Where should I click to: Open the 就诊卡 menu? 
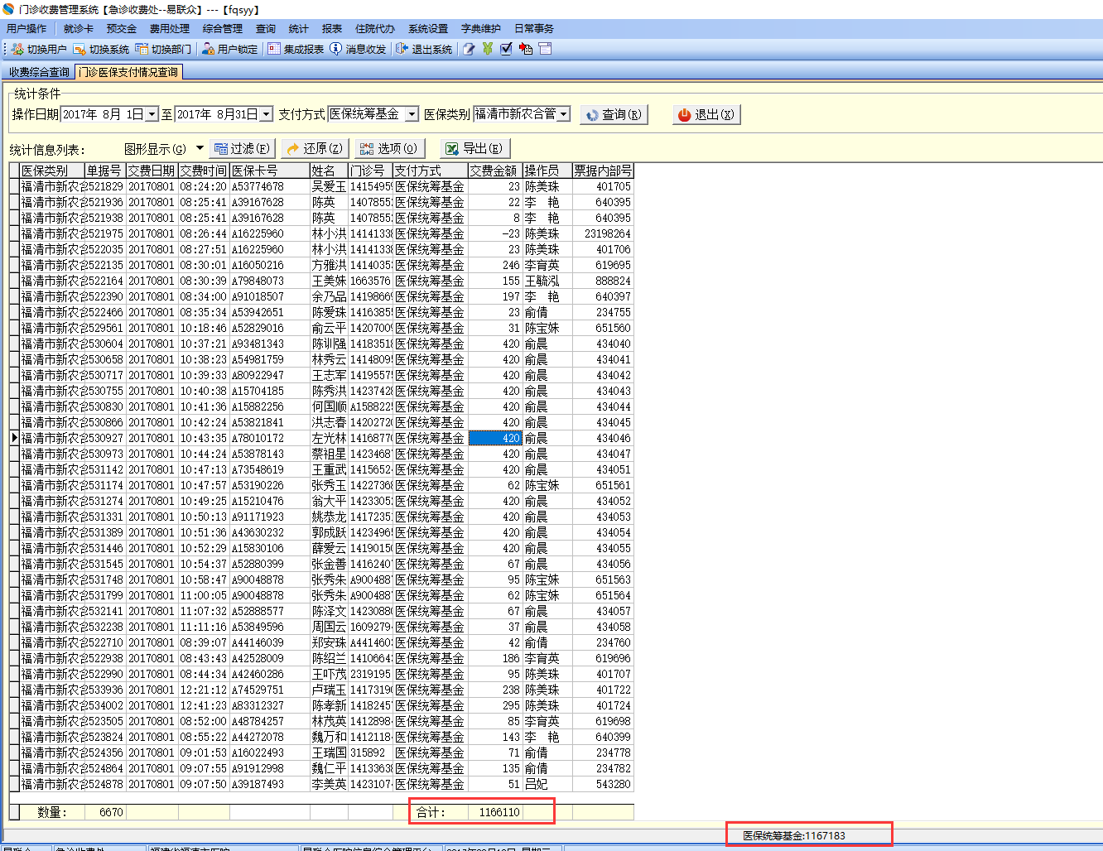coord(79,28)
